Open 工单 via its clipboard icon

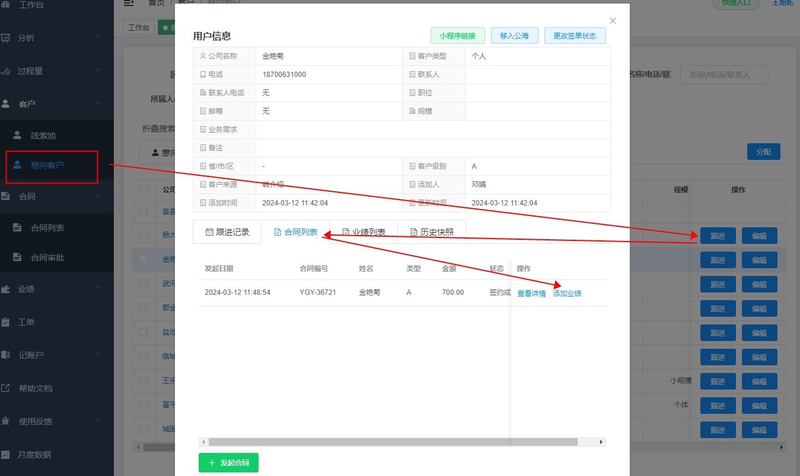(6, 322)
